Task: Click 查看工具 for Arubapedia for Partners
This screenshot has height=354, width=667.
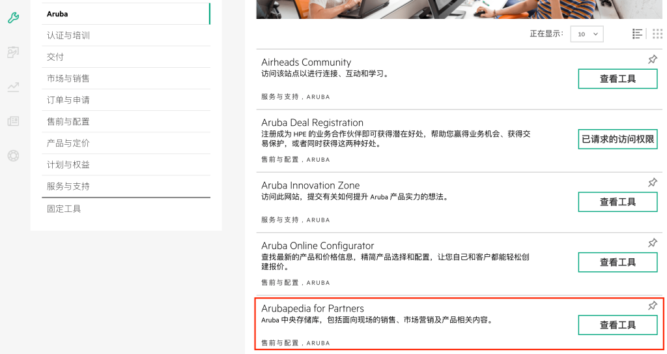Action: point(617,325)
